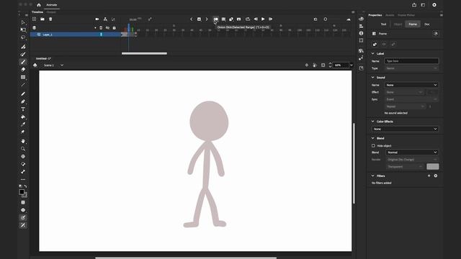
Task: Open Filters options gear
Action: pyautogui.click(x=436, y=176)
